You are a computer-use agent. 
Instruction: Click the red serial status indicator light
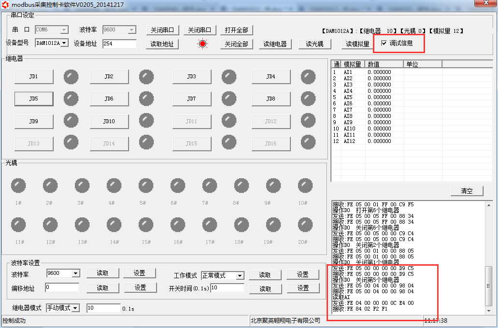point(202,44)
